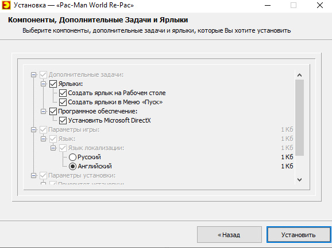The width and height of the screenshot is (332, 248).
Task: Click the greyed "Язык:" checkbox
Action: (53, 139)
